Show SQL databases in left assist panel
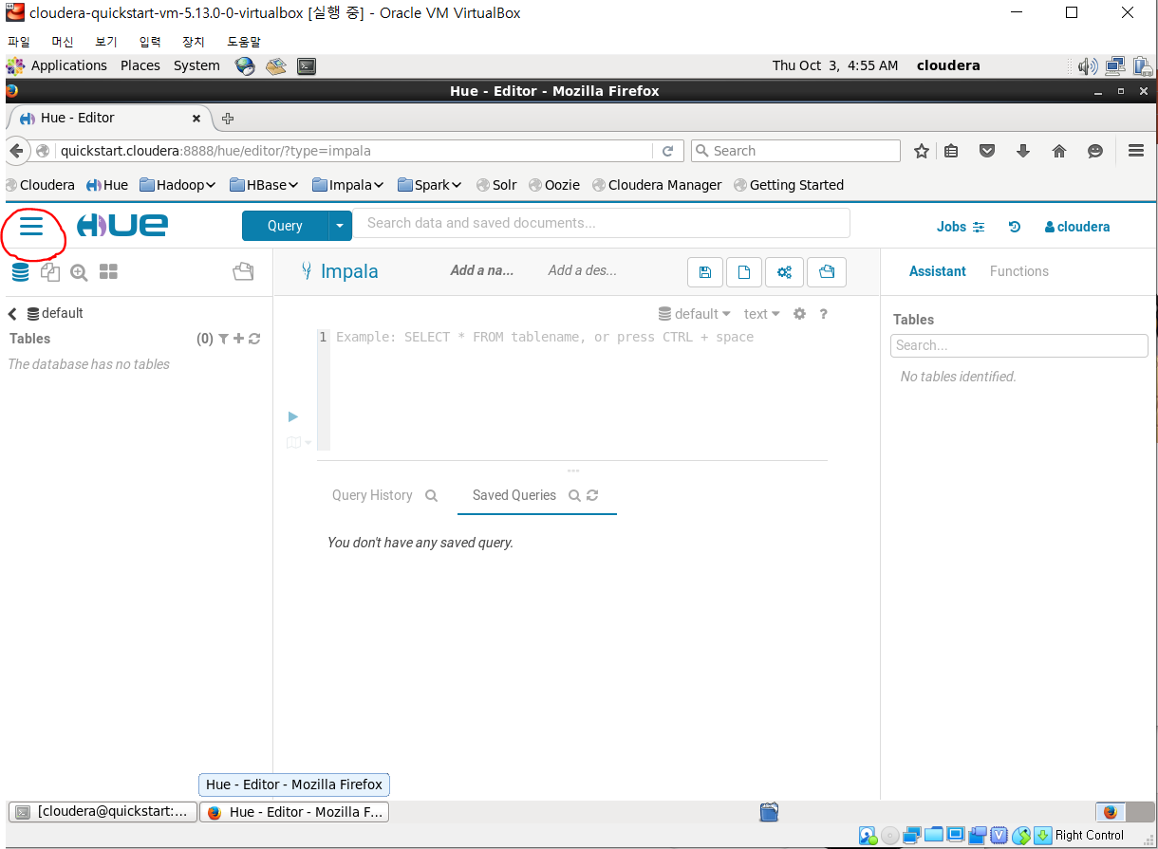This screenshot has height=849, width=1158. point(20,272)
